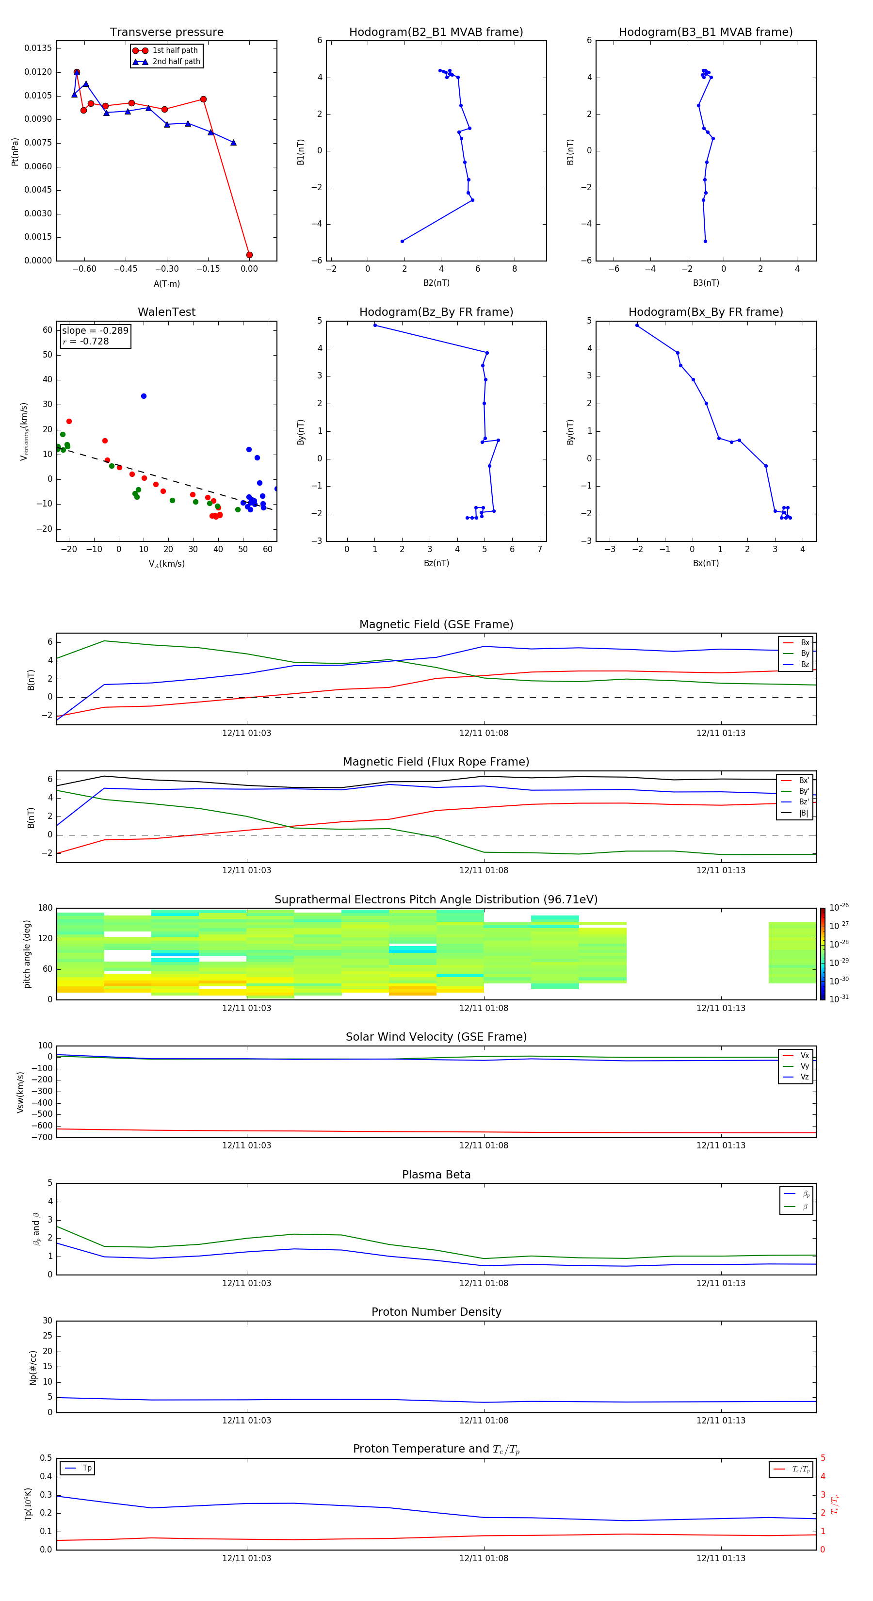Click the 'Pt(nPa)' y-axis label

(x=15, y=152)
